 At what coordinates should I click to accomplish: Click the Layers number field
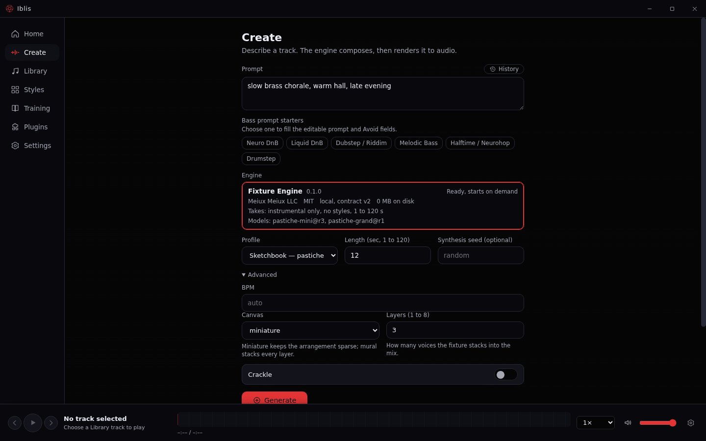[455, 330]
